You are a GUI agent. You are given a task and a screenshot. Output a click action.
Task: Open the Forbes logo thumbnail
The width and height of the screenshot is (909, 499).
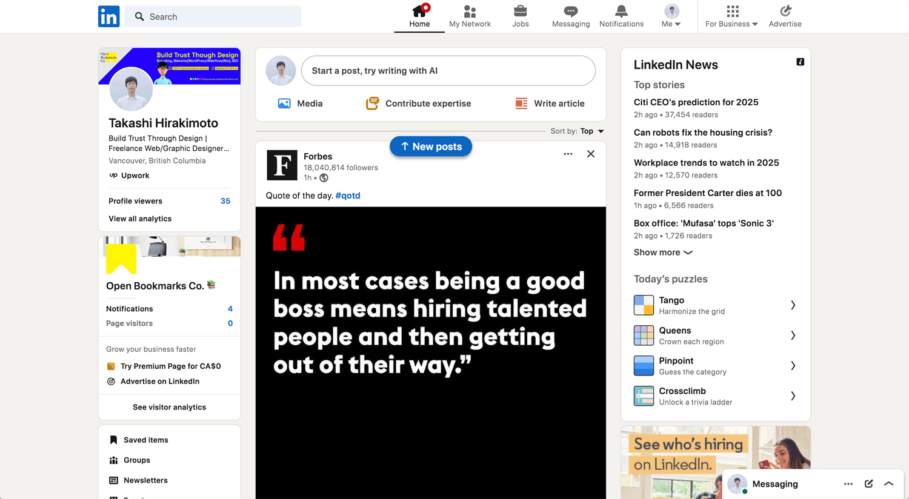tap(282, 165)
